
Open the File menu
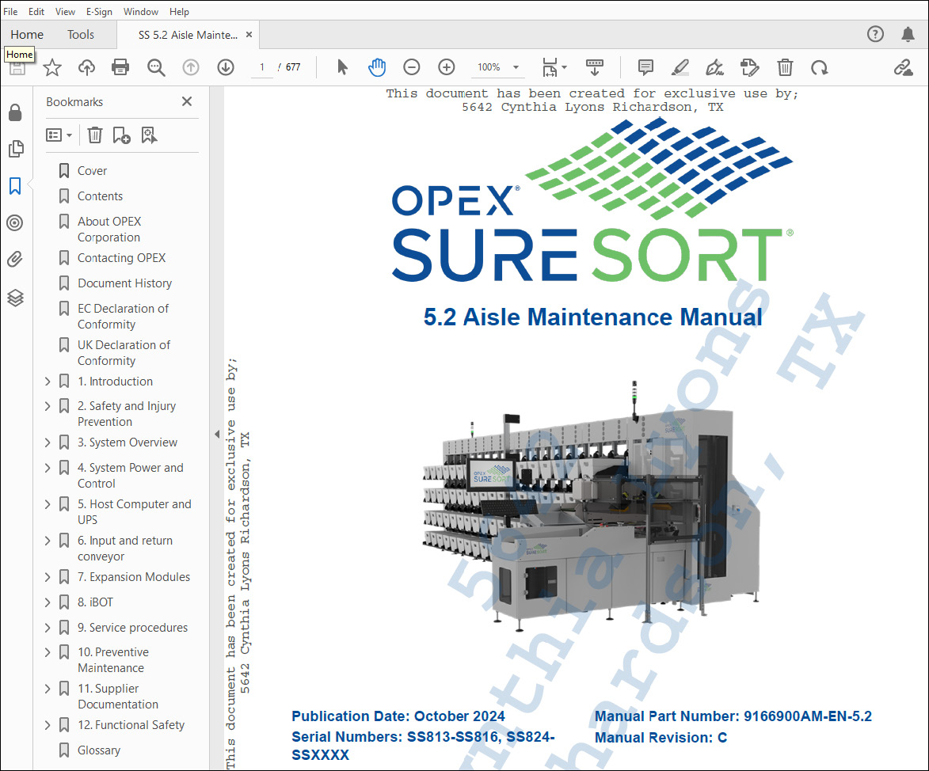10,11
